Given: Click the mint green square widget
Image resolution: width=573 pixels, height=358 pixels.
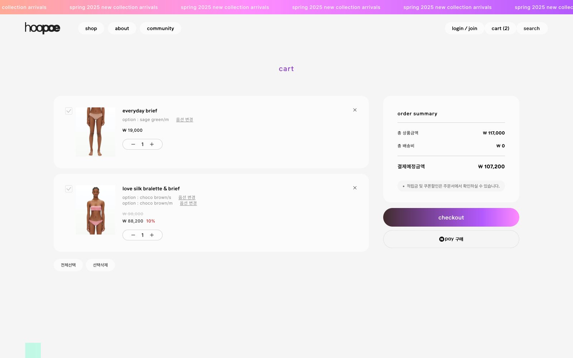Looking at the screenshot, I should 33,350.
